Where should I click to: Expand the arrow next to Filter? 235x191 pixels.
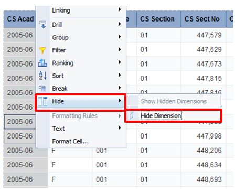120,49
